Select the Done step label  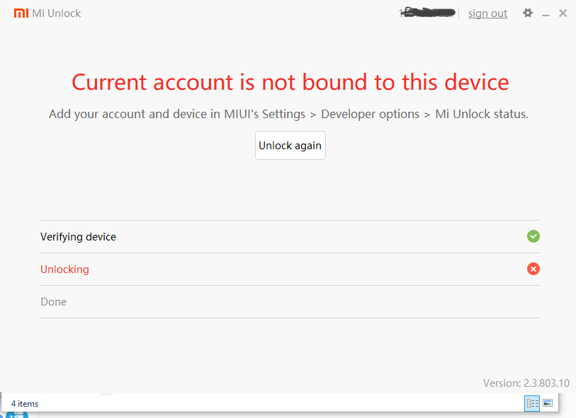pyautogui.click(x=53, y=302)
